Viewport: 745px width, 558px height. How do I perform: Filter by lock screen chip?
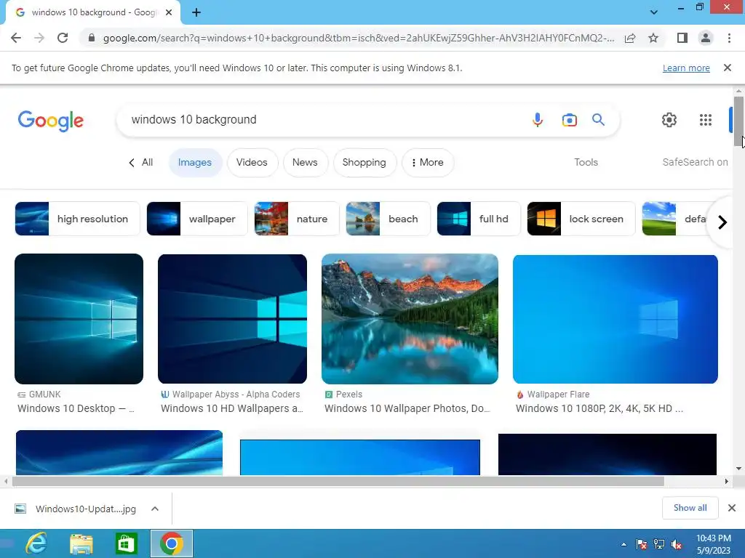pyautogui.click(x=581, y=219)
